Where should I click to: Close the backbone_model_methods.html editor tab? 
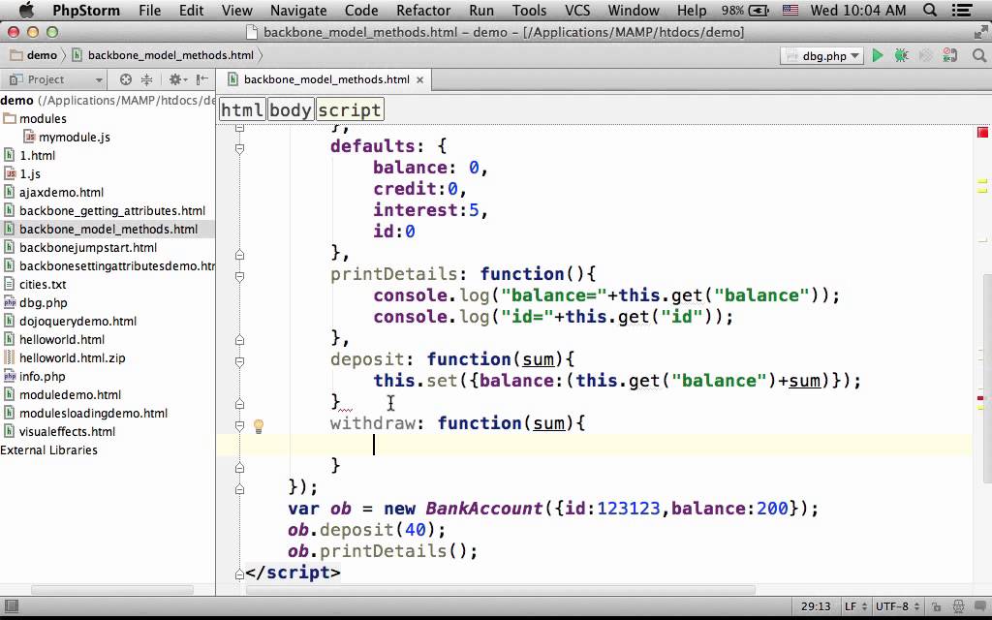[419, 79]
